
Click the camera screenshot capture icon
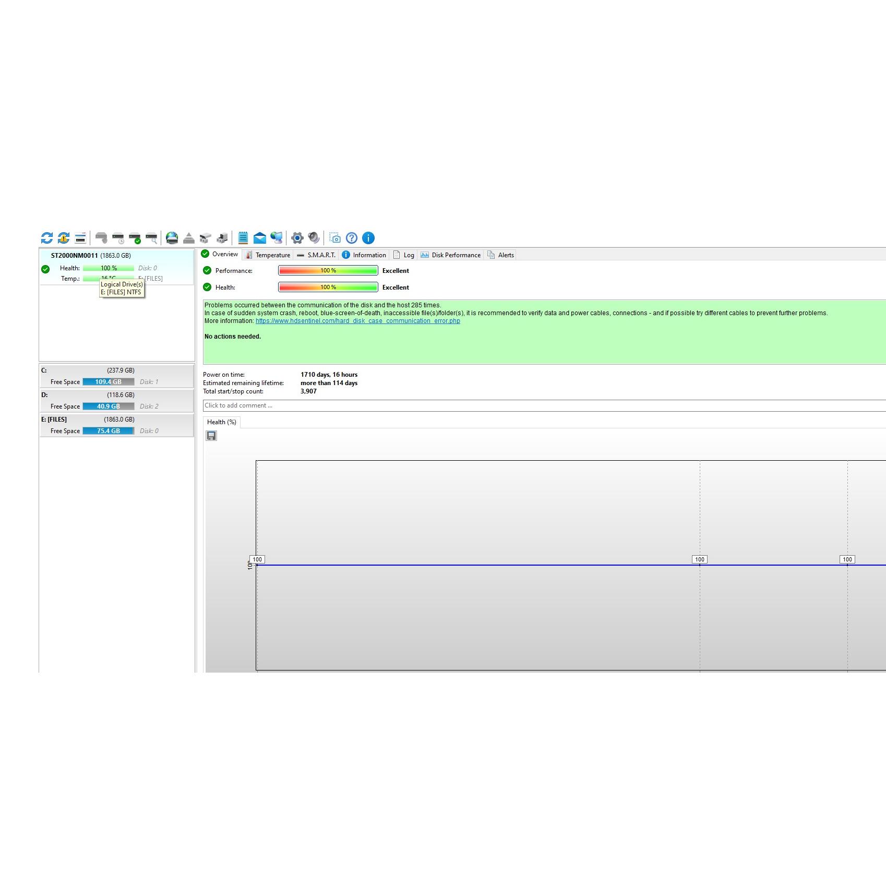(336, 238)
